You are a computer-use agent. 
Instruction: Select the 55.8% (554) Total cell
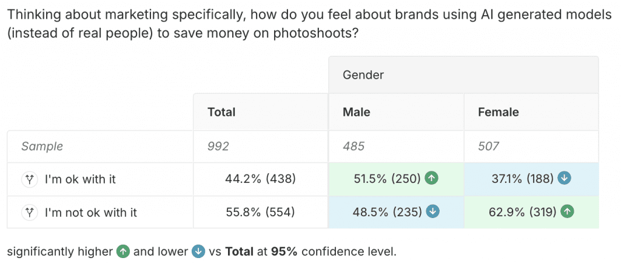260,212
